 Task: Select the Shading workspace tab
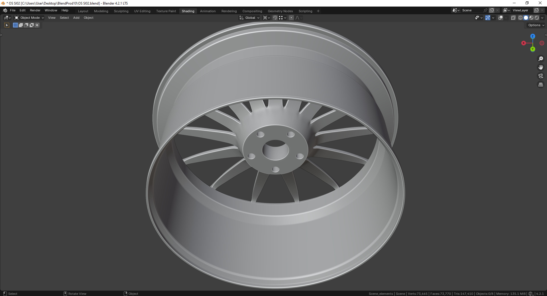click(188, 11)
